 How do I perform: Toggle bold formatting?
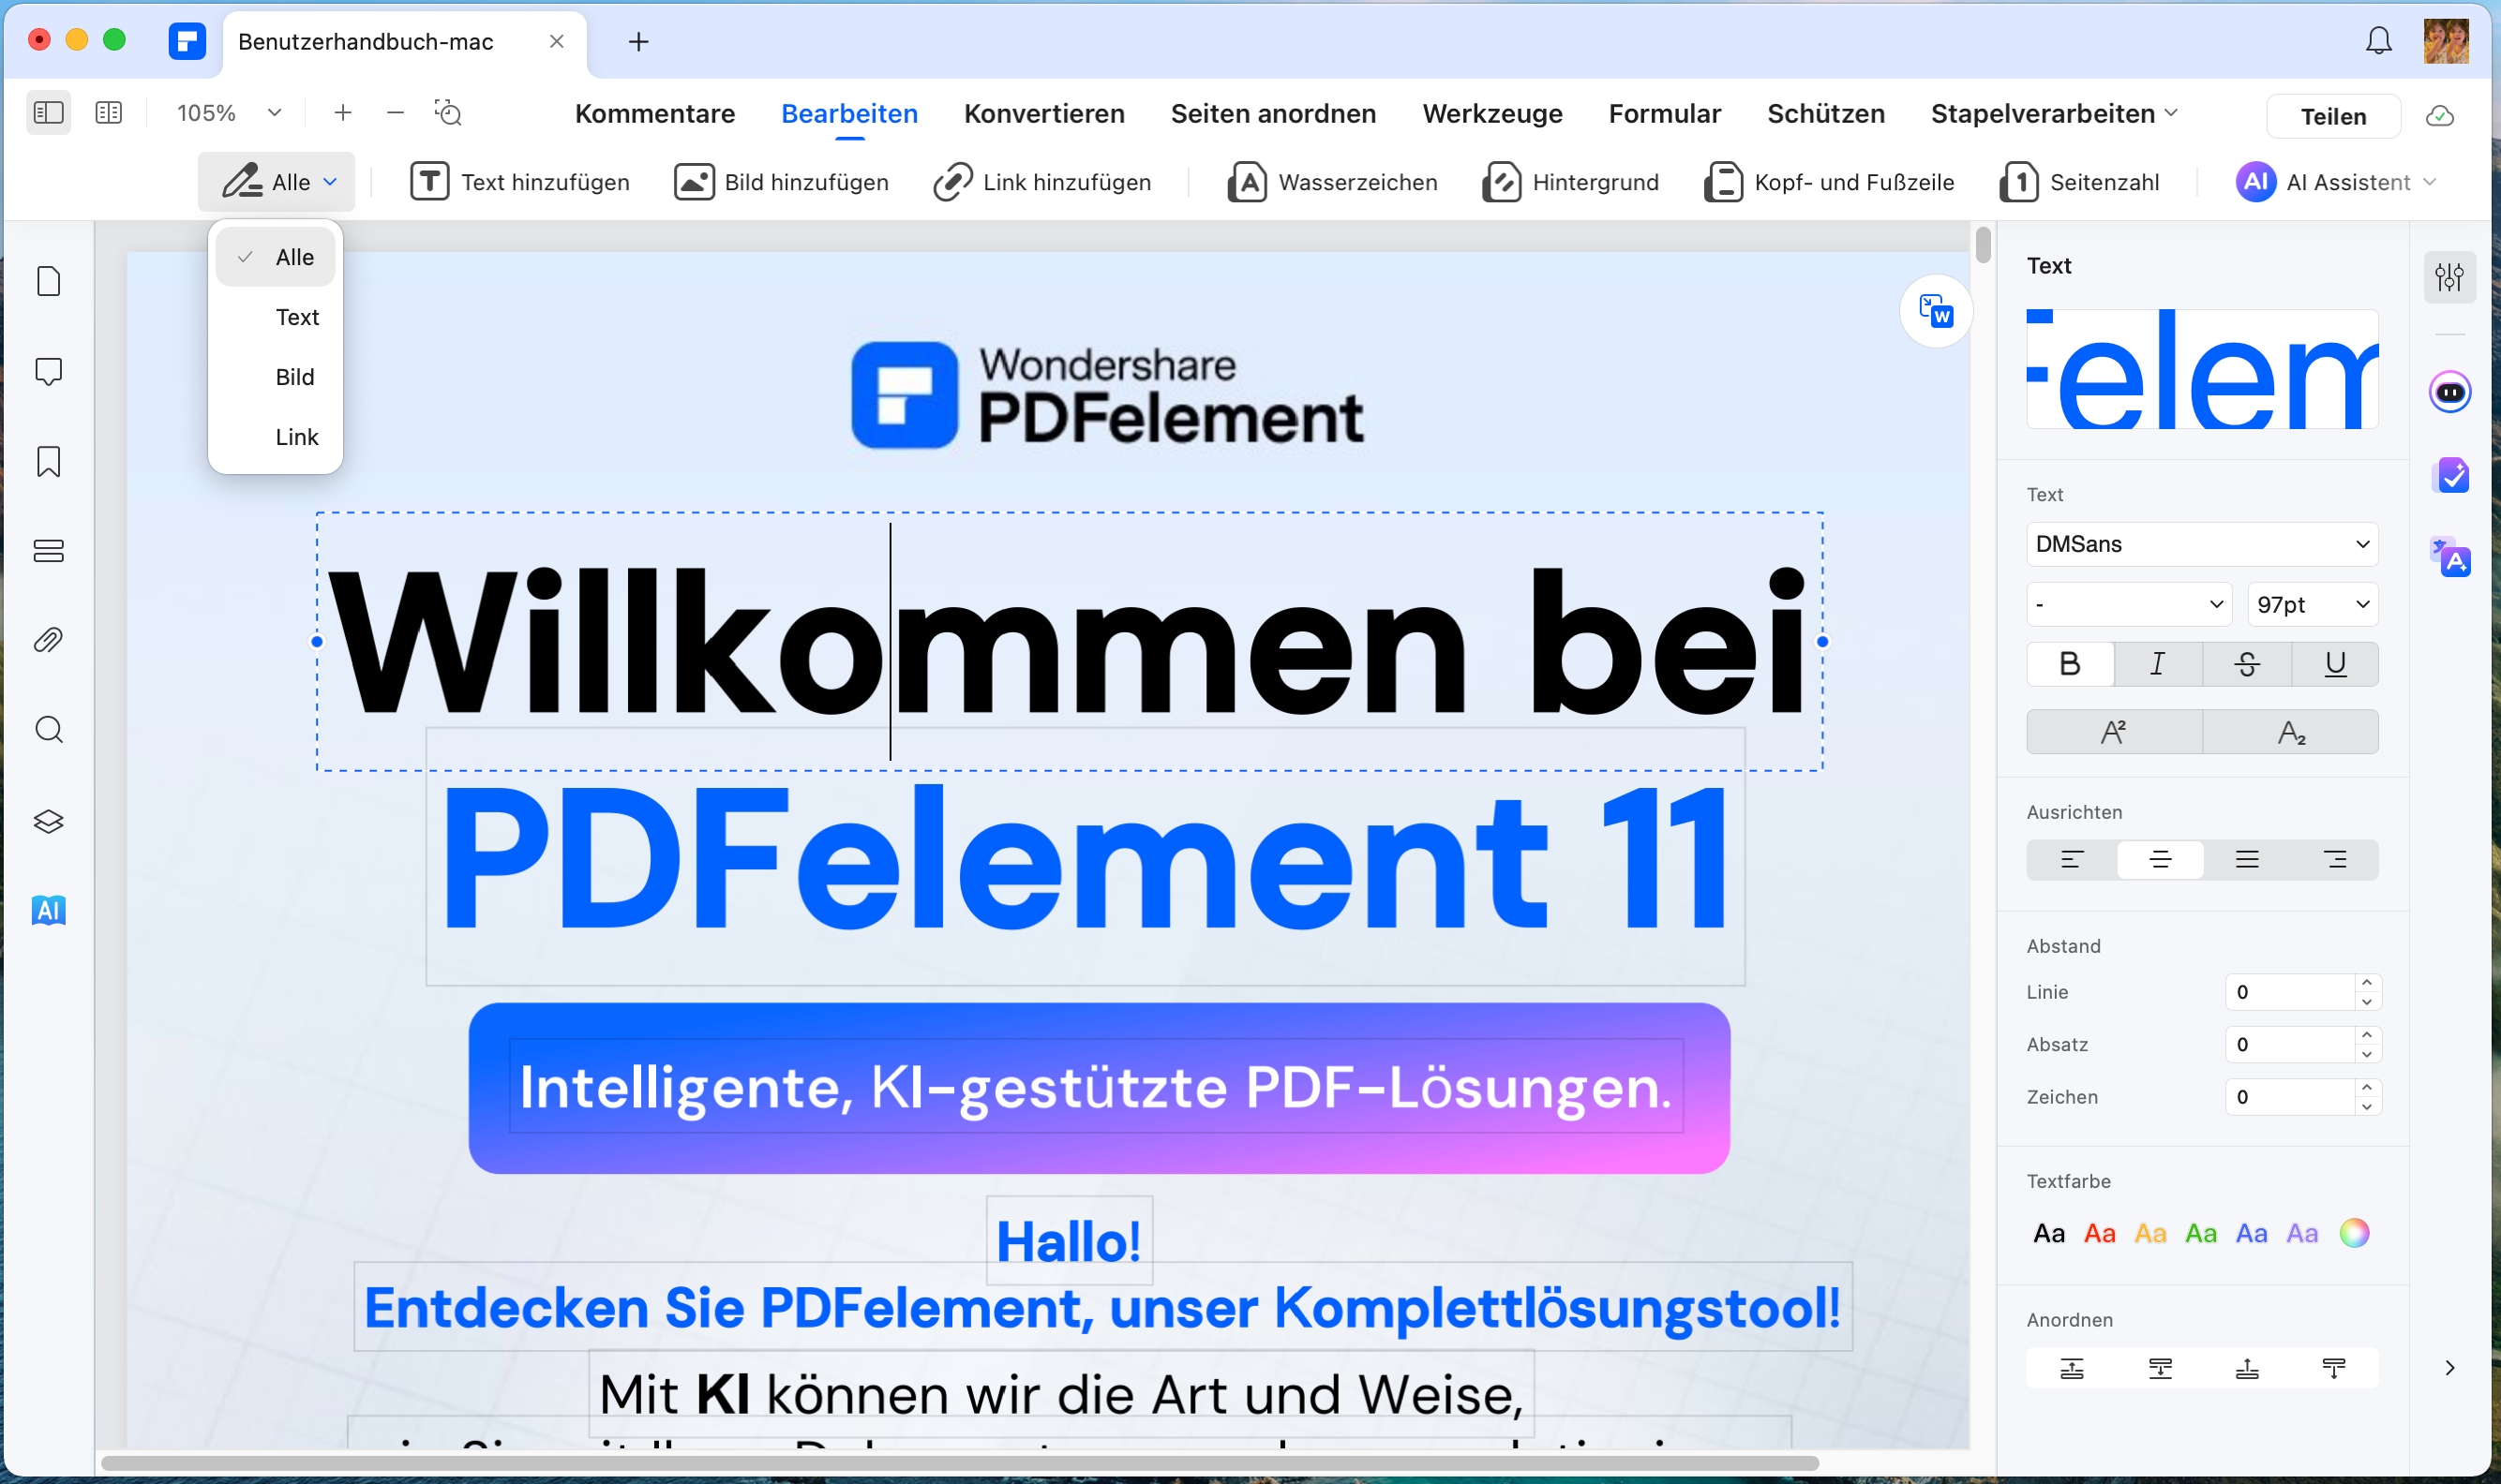(2070, 664)
